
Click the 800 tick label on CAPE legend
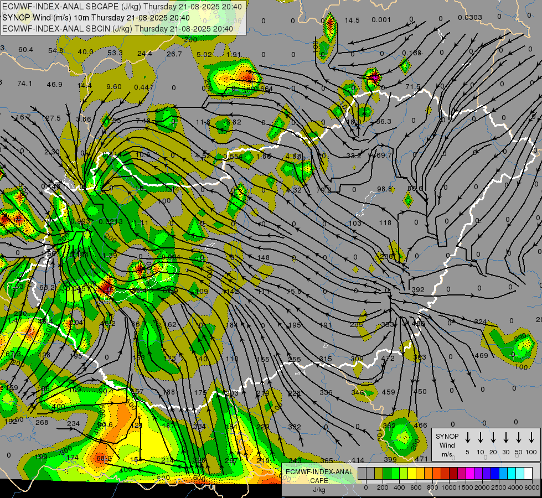pos(432,487)
